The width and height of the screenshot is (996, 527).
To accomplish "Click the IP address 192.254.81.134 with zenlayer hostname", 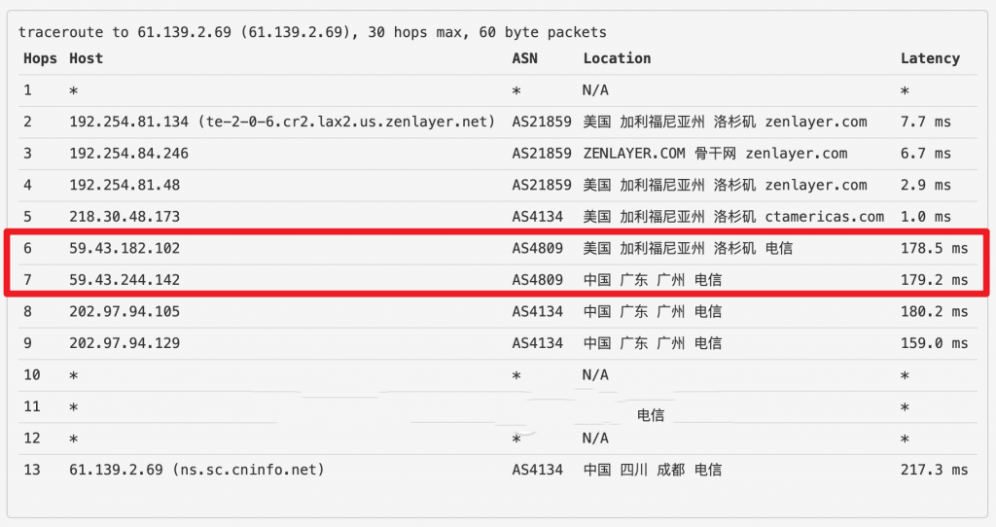I will point(282,122).
